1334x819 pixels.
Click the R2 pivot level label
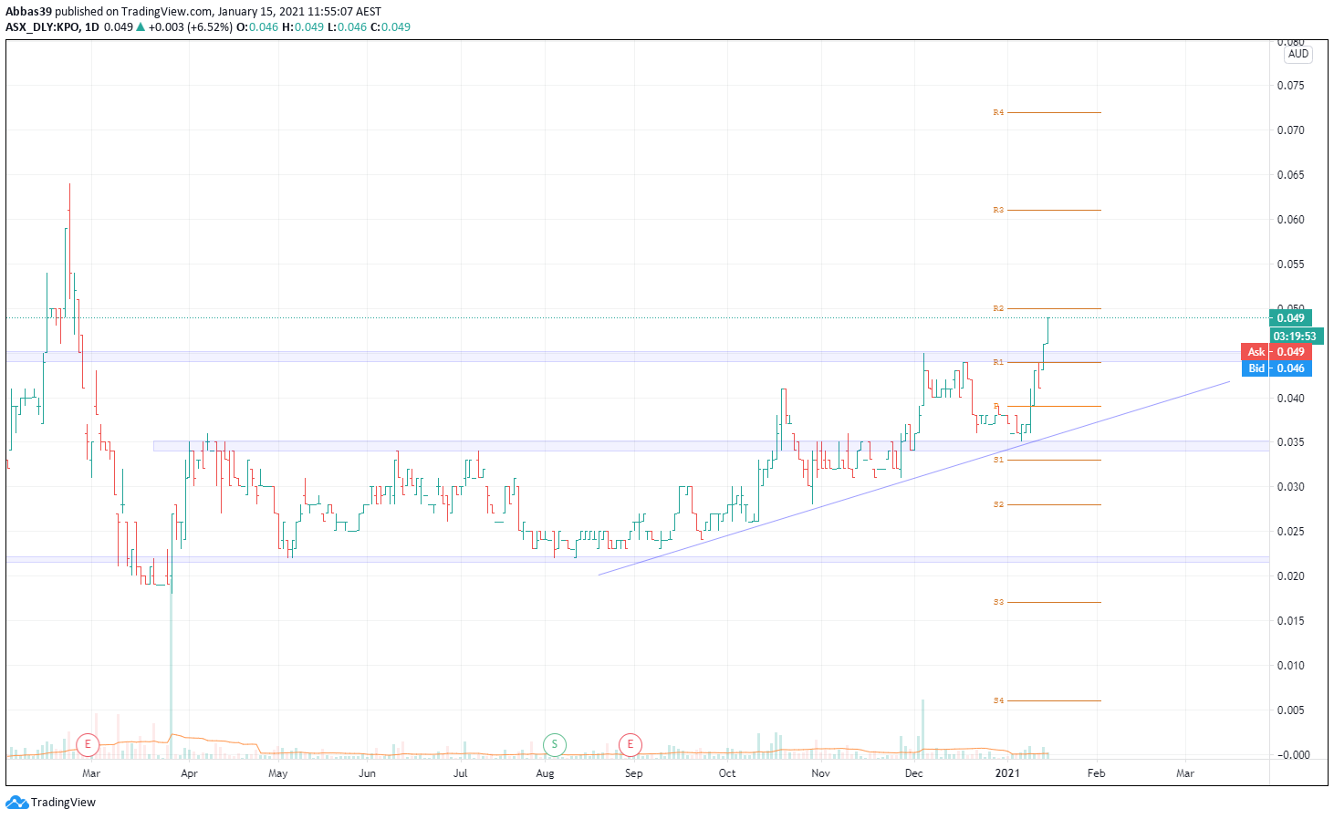[x=998, y=308]
